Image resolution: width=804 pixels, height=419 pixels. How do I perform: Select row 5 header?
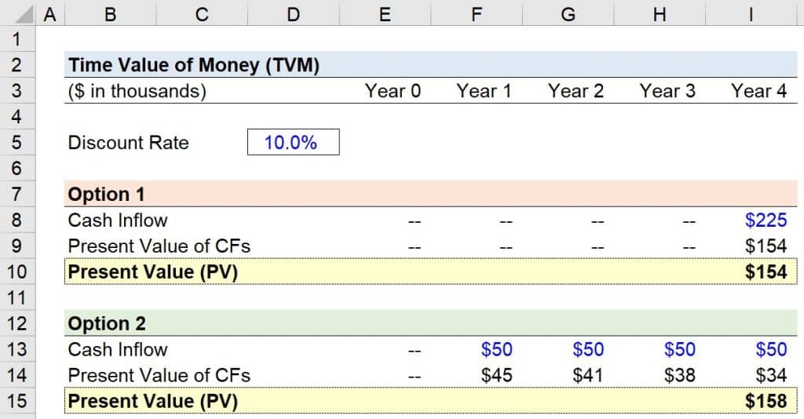click(17, 142)
